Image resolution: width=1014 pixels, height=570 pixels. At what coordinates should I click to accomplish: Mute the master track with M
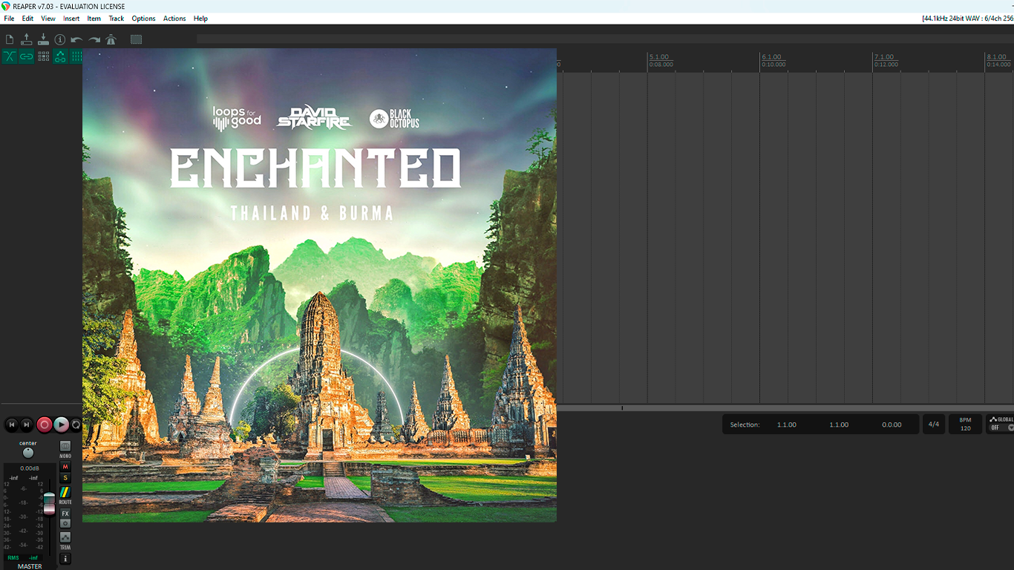tap(65, 467)
